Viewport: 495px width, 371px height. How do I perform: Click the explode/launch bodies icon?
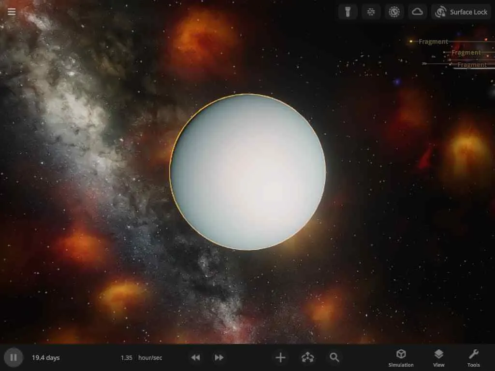[307, 357]
